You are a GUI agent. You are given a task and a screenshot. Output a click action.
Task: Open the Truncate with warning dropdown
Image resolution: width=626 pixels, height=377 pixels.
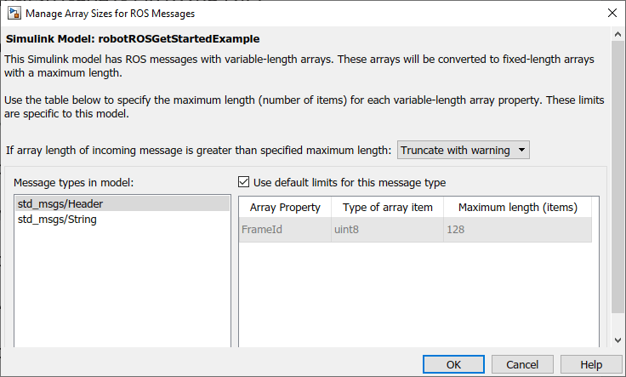pyautogui.click(x=464, y=151)
